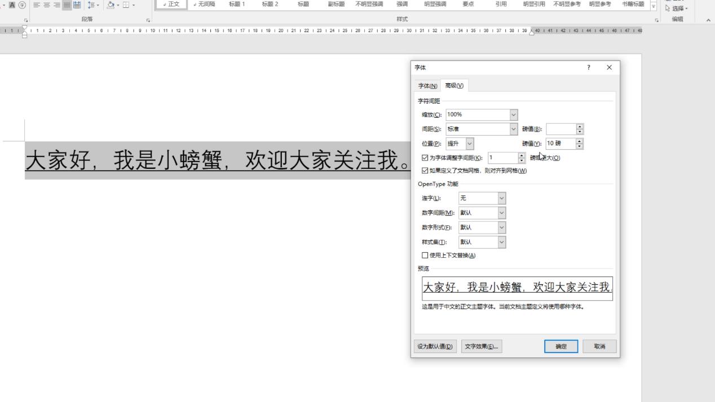715x402 pixels.
Task: Click the shading paint bucket icon
Action: [111, 6]
